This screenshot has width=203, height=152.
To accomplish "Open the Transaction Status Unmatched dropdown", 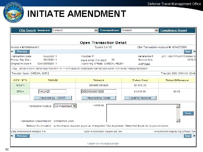I will click(65, 106).
